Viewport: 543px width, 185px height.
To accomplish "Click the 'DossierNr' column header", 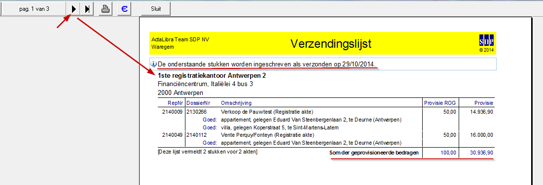I will [x=198, y=103].
